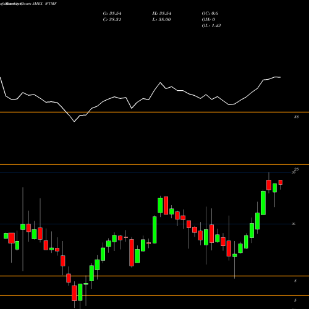The width and height of the screenshot is (309, 309).
Task: Click the low price 'L: 38.00'
Action: click(161, 20)
